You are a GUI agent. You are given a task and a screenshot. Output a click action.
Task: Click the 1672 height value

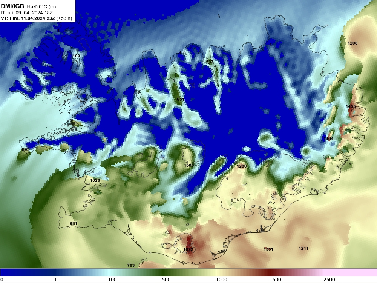point(188,249)
